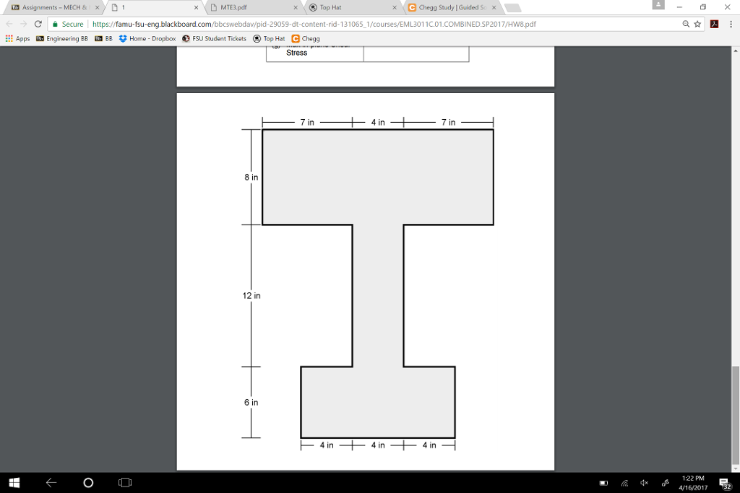Click the clock in the taskbar
The width and height of the screenshot is (740, 493).
click(695, 481)
